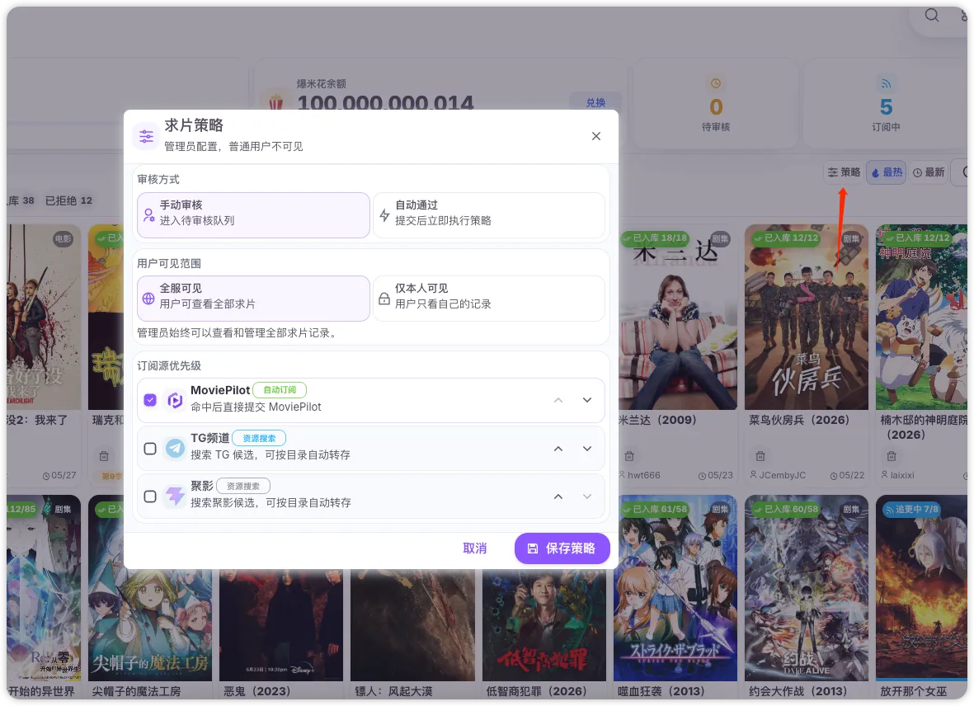The image size is (974, 706).
Task: Open 恶鬼 (2023) poster
Action: tap(280, 624)
